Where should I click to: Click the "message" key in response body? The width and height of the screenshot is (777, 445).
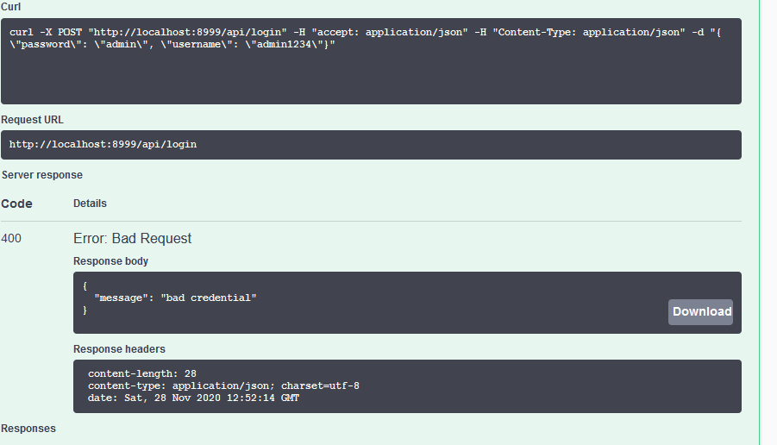[124, 298]
